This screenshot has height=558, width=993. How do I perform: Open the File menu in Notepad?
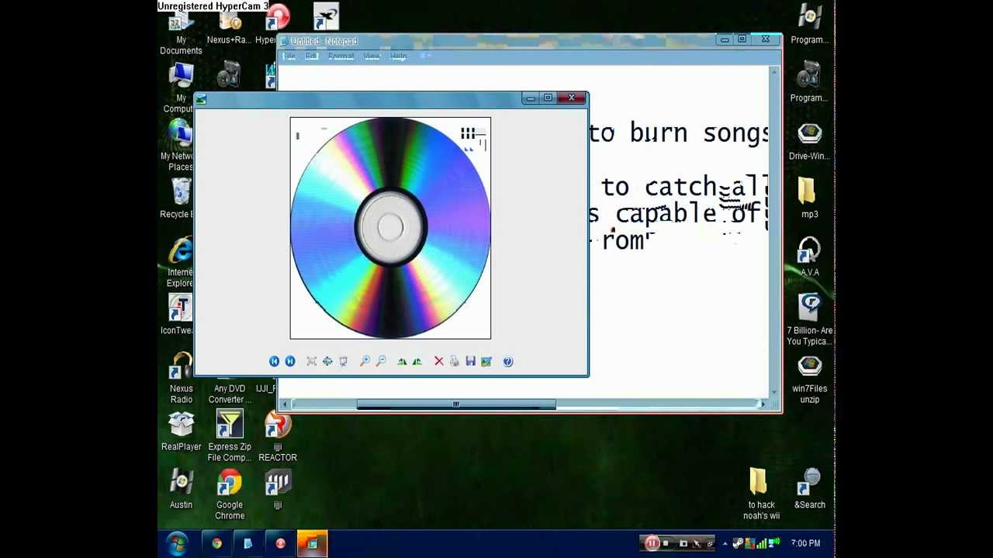pyautogui.click(x=289, y=57)
